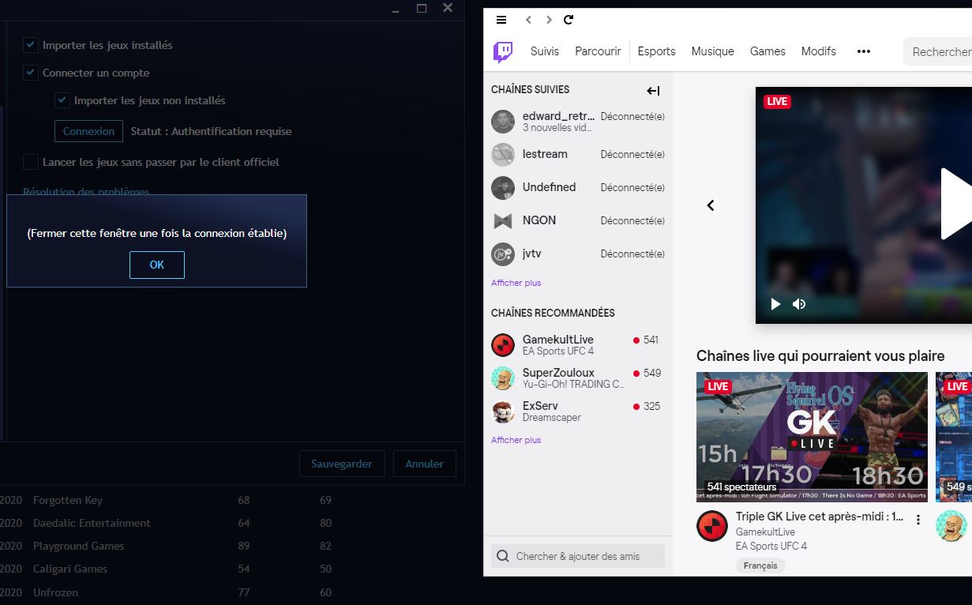Switch to the Esports tab
Viewport: 972px width, 605px height.
tap(656, 51)
